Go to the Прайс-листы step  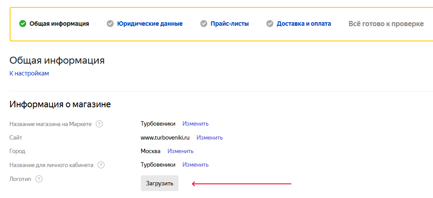230,24
